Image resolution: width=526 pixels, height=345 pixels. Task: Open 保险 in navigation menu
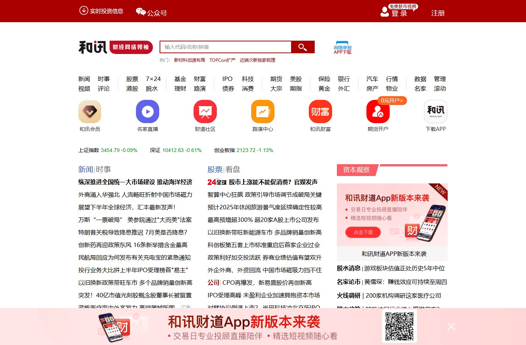point(324,79)
